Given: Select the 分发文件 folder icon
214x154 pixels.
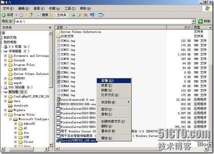Looking at the screenshot, I should [x=58, y=36].
